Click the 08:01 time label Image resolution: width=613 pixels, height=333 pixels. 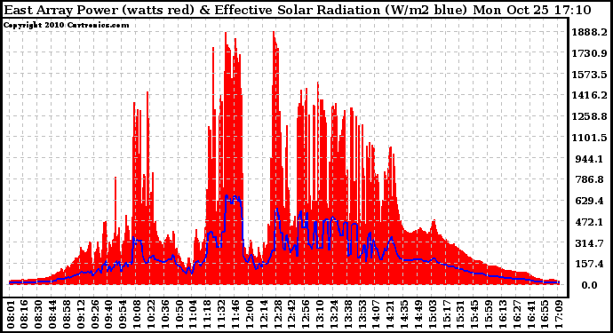[11, 314]
